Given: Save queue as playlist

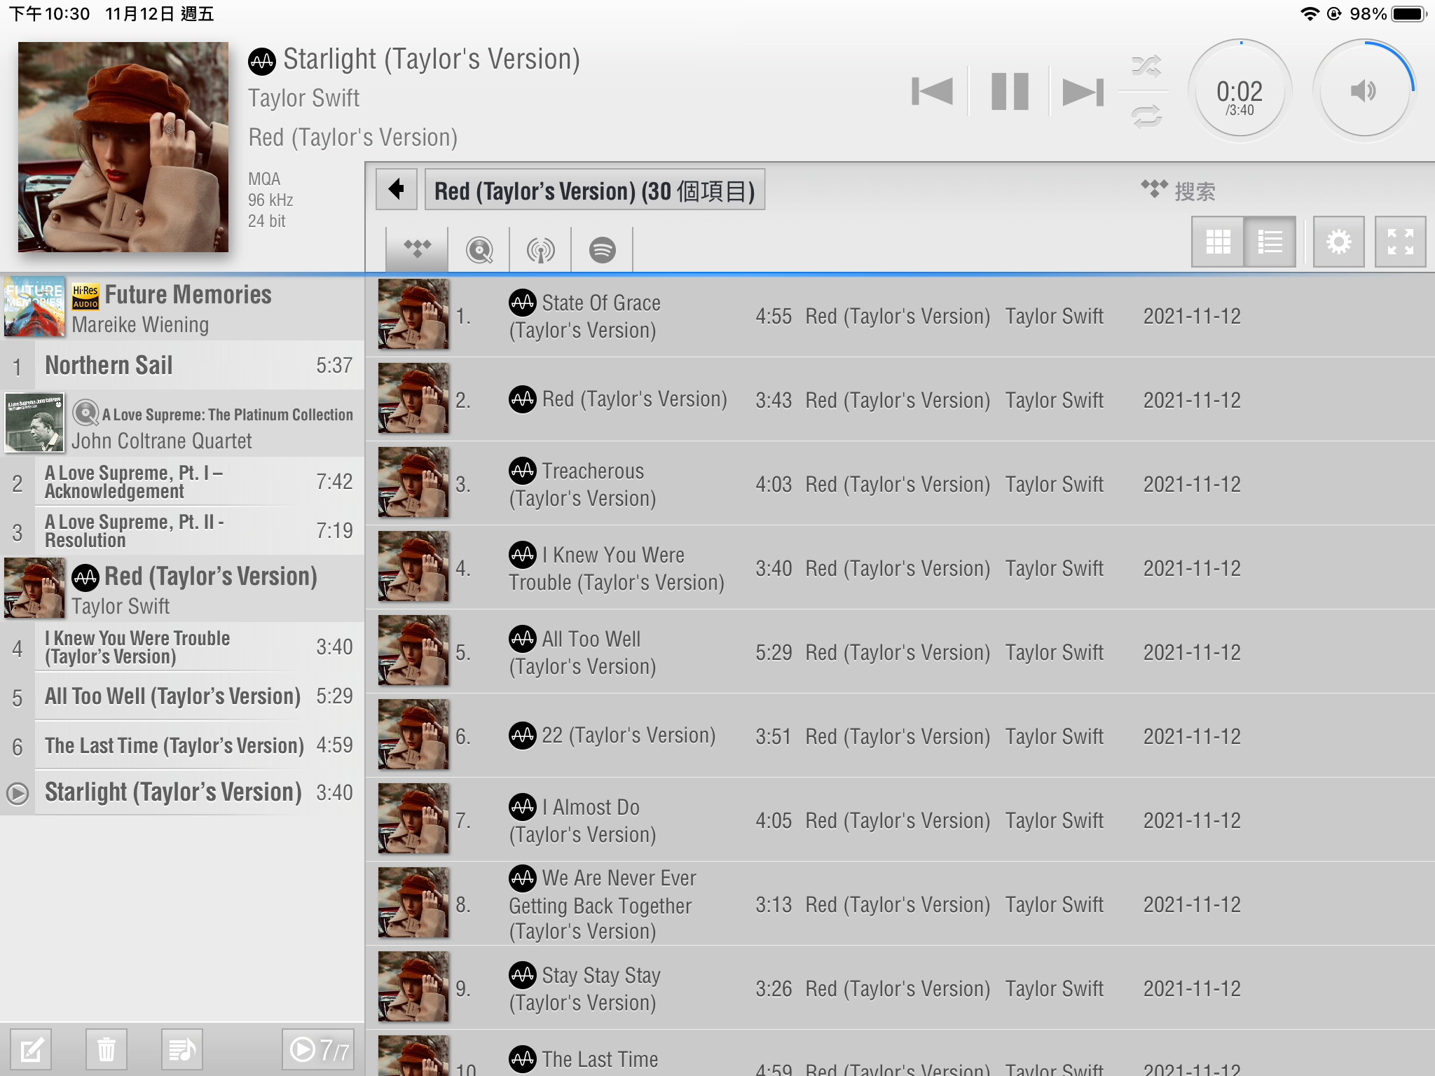Looking at the screenshot, I should (181, 1049).
